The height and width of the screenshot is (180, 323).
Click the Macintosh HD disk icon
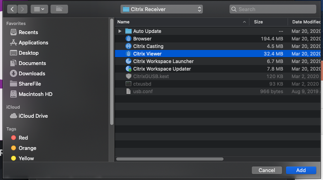coord(13,94)
